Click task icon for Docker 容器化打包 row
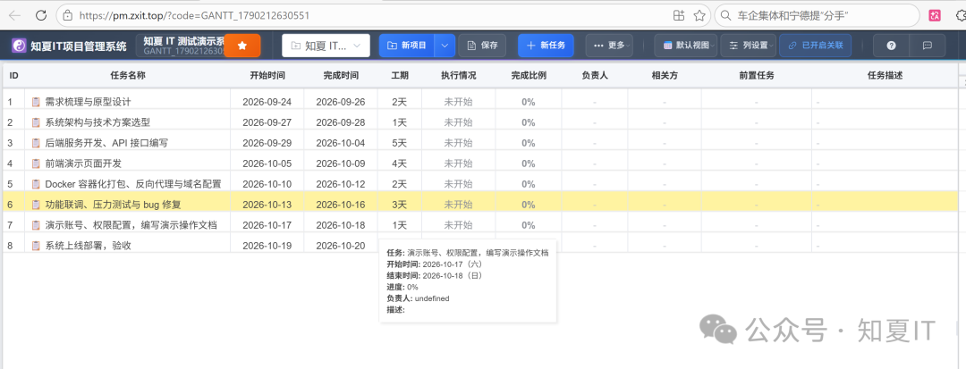Viewport: 966px width, 369px height. (36, 184)
